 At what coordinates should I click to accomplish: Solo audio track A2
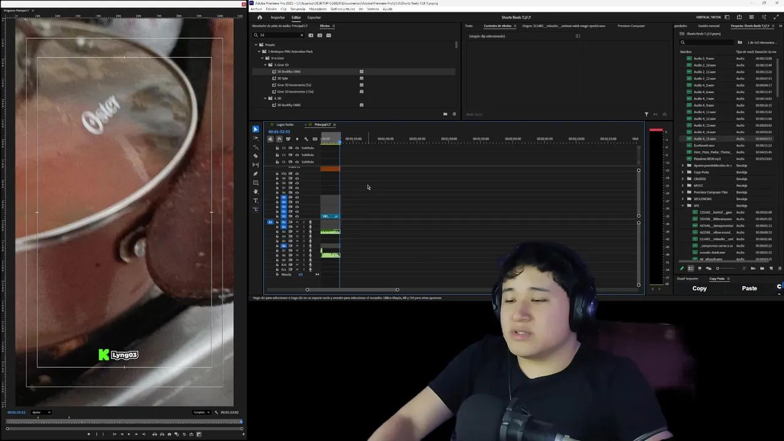pos(304,227)
